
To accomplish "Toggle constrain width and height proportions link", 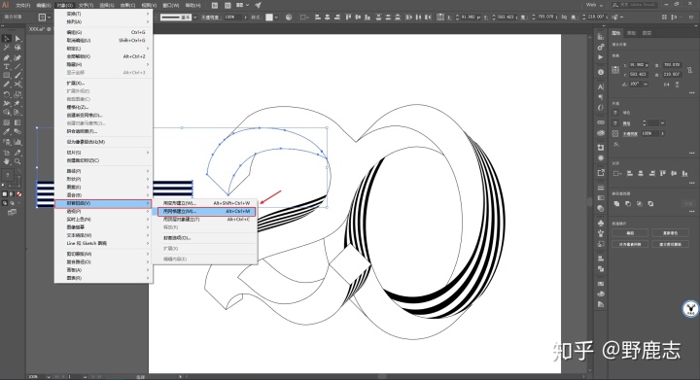I will tap(689, 70).
